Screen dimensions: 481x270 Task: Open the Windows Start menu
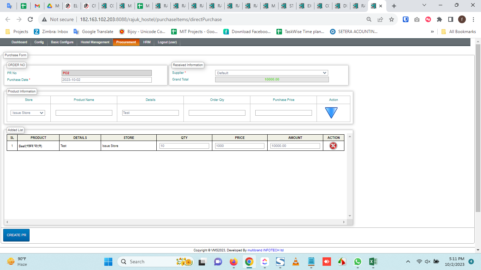(x=108, y=262)
